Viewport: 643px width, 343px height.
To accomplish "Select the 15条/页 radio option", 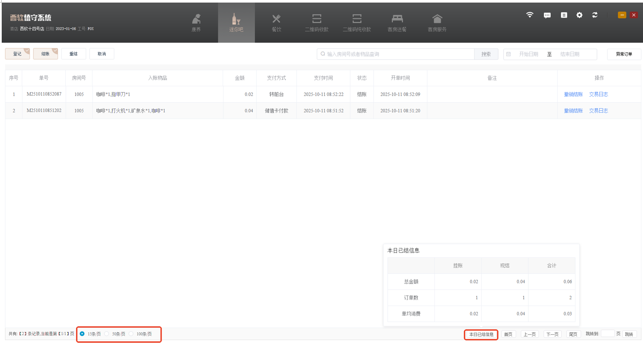I will (83, 334).
